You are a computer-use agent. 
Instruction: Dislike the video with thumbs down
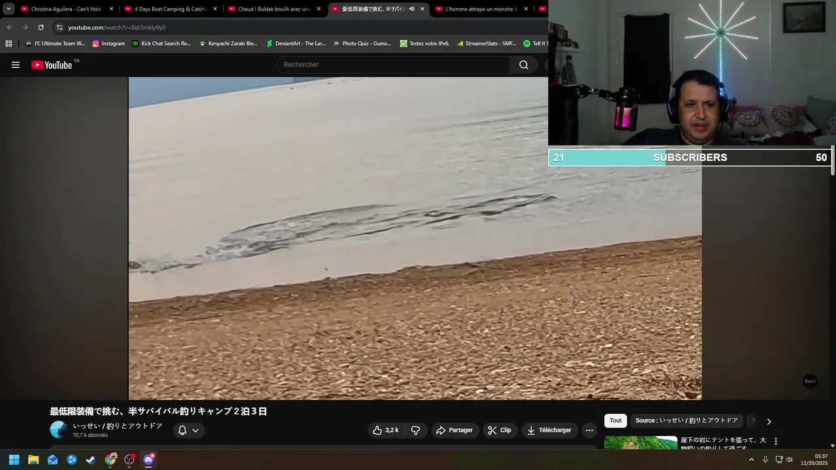415,430
